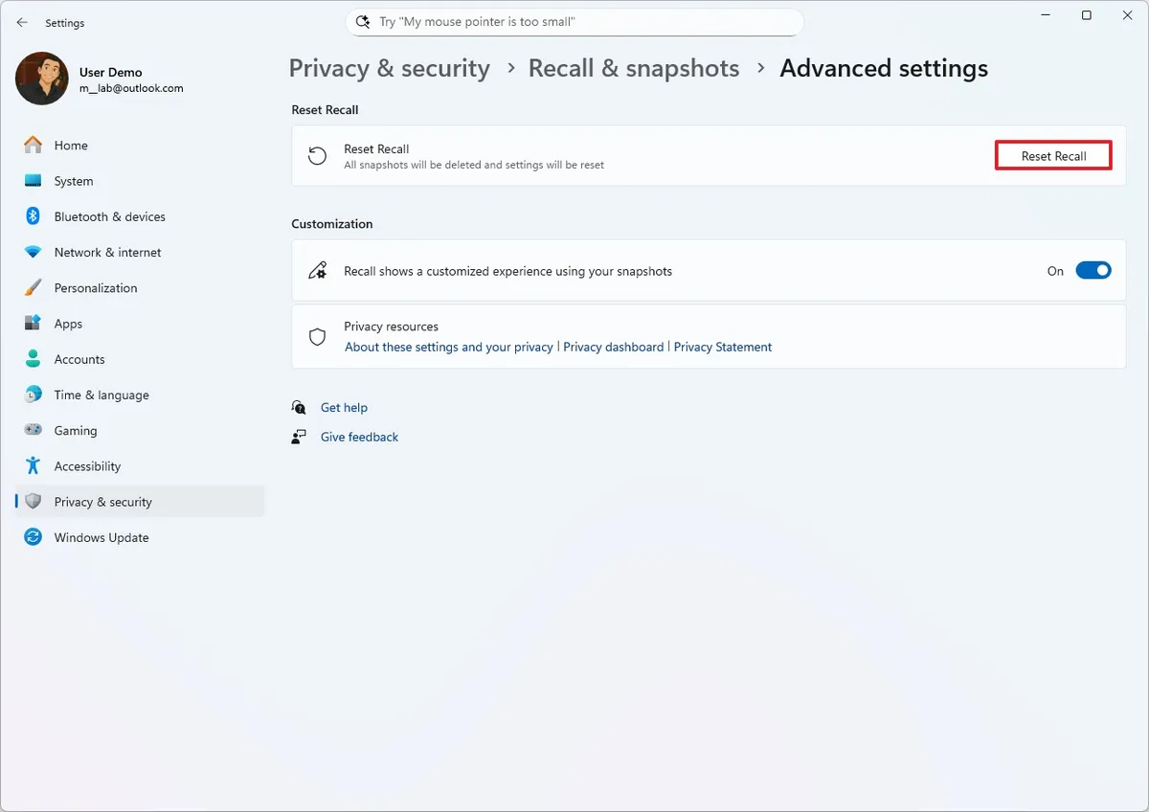
Task: Navigate back using Privacy & security breadcrumb
Action: [389, 68]
